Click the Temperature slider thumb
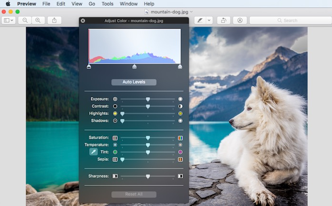This screenshot has width=332, height=206. (148, 145)
